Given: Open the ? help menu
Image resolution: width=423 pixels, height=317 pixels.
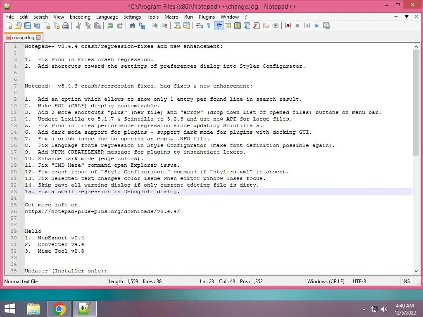Looking at the screenshot, I should click(x=245, y=17).
